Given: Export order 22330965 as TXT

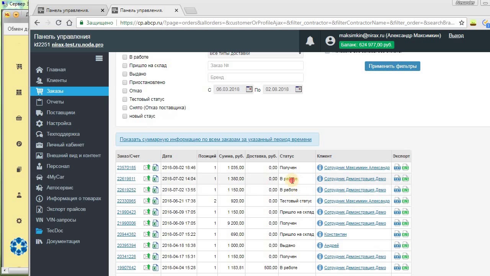Looking at the screenshot, I should (x=397, y=201).
